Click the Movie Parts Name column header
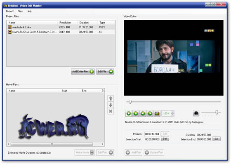Image resolution: width=231 pixels, height=164 pixels. click(x=33, y=91)
